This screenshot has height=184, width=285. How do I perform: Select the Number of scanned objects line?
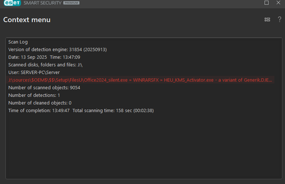tap(44, 88)
